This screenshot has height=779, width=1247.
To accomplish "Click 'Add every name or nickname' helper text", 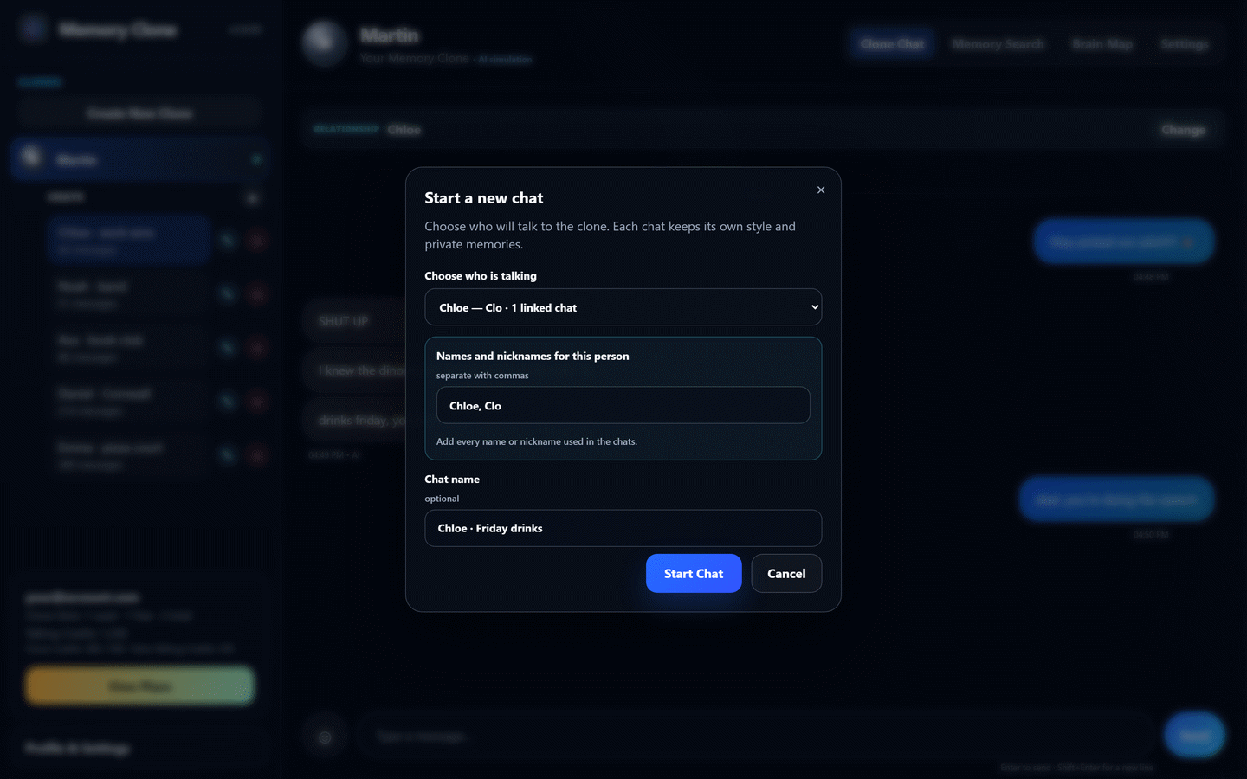I will (537, 441).
